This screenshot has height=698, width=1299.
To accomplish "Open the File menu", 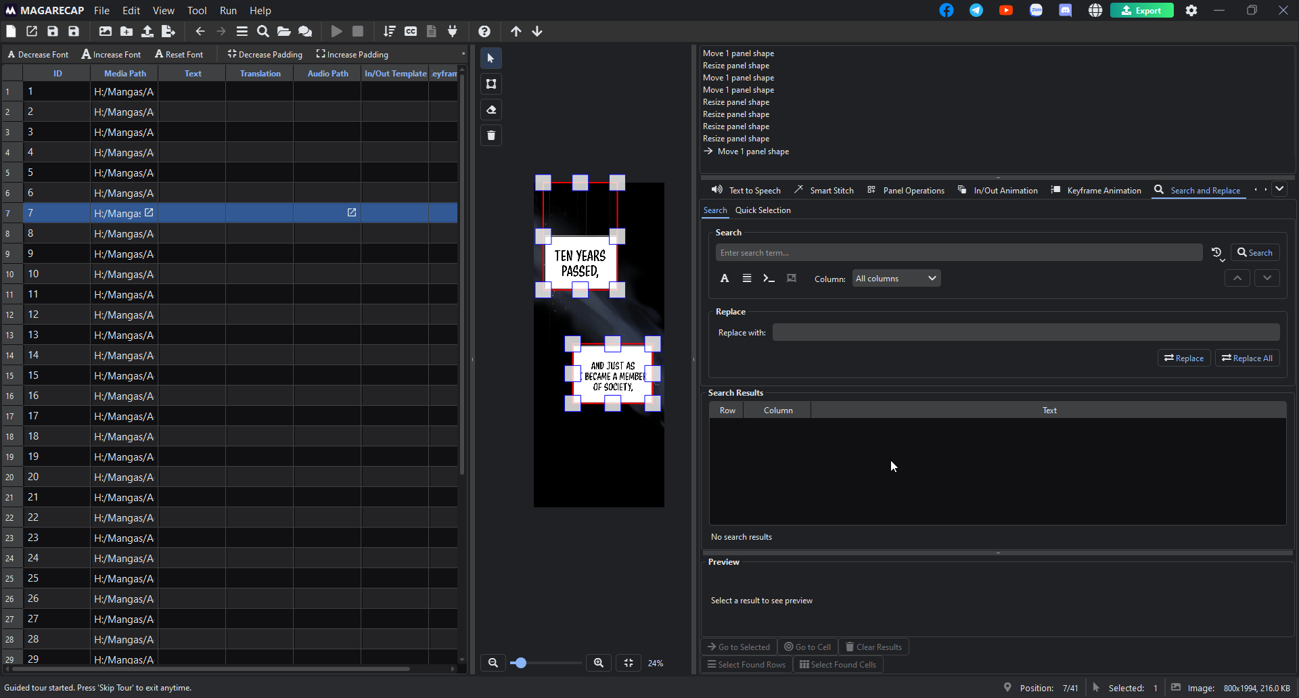I will click(101, 10).
